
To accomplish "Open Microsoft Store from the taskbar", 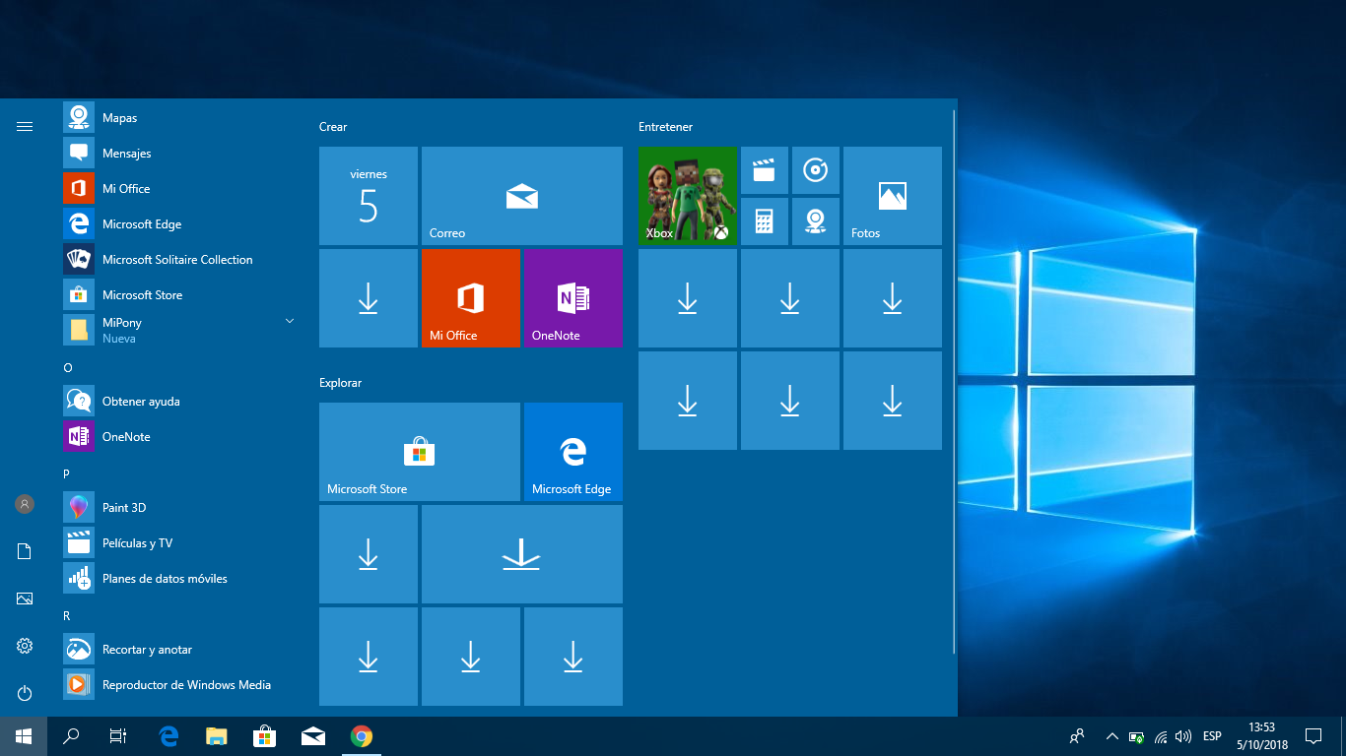I will point(264,736).
